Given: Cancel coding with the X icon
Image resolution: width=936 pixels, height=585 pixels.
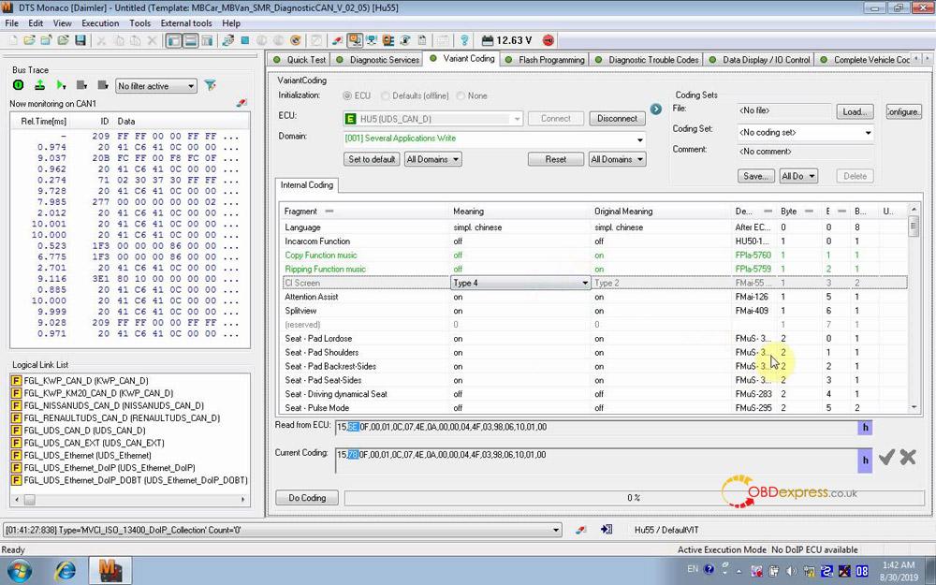Looking at the screenshot, I should coord(908,458).
